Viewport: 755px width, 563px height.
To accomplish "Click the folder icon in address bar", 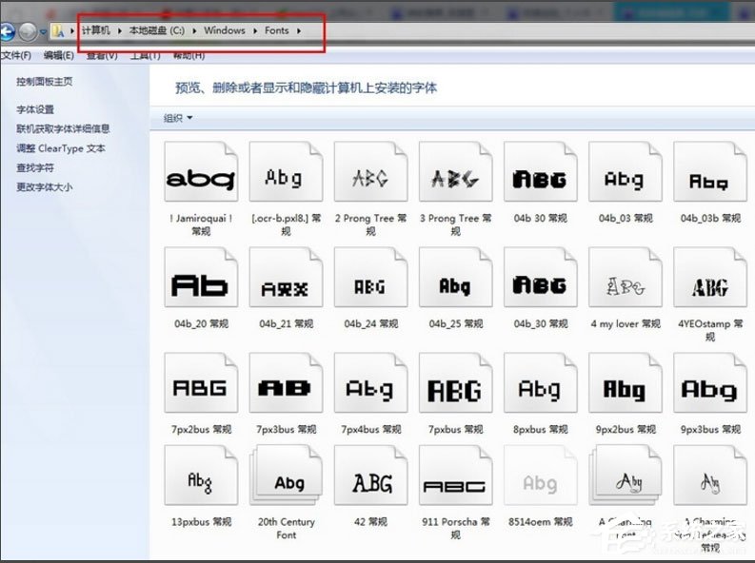I will point(58,31).
